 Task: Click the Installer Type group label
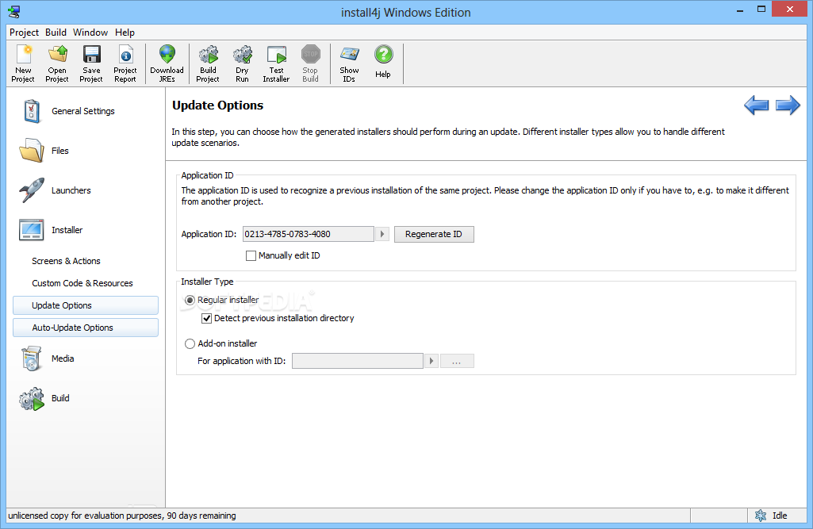tap(207, 282)
